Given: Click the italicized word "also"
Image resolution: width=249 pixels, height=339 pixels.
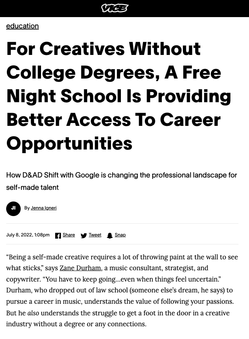Looking at the screenshot, I should tap(33, 313).
